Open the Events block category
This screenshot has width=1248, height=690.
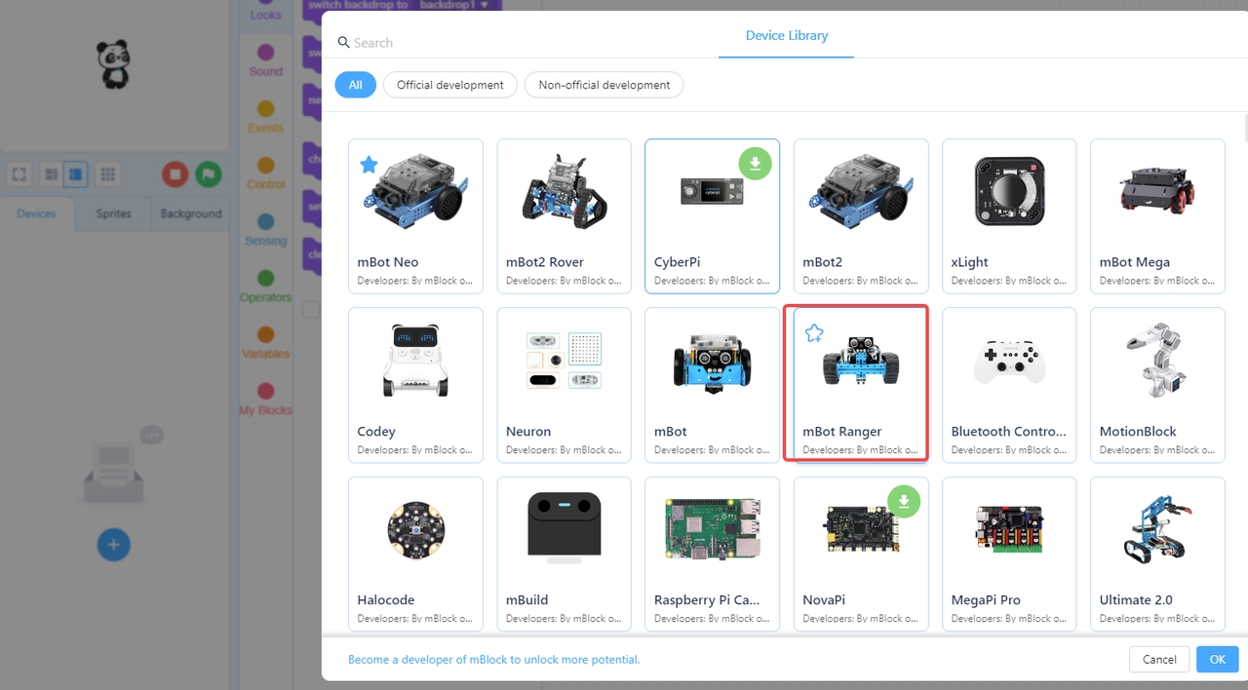pos(265,116)
